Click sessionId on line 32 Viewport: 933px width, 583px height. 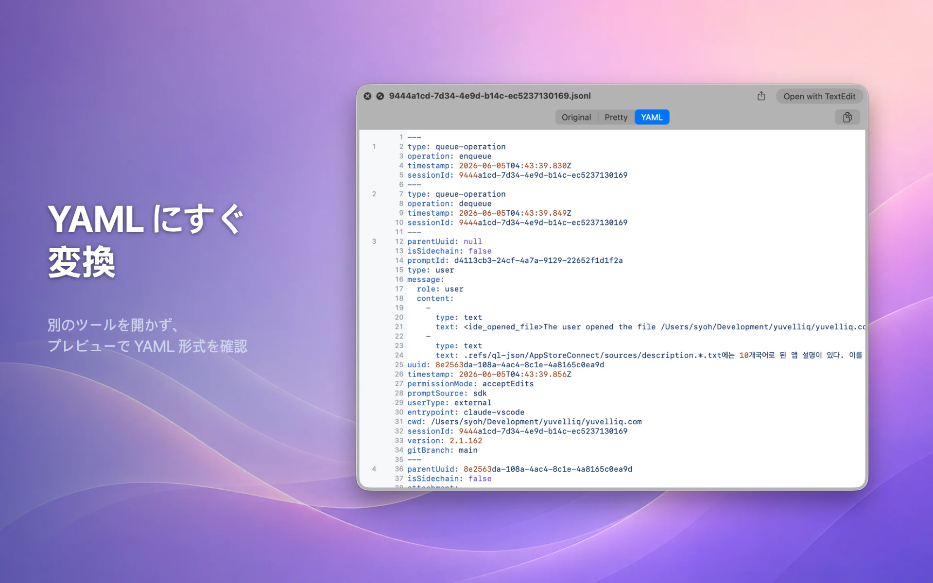pyautogui.click(x=517, y=431)
